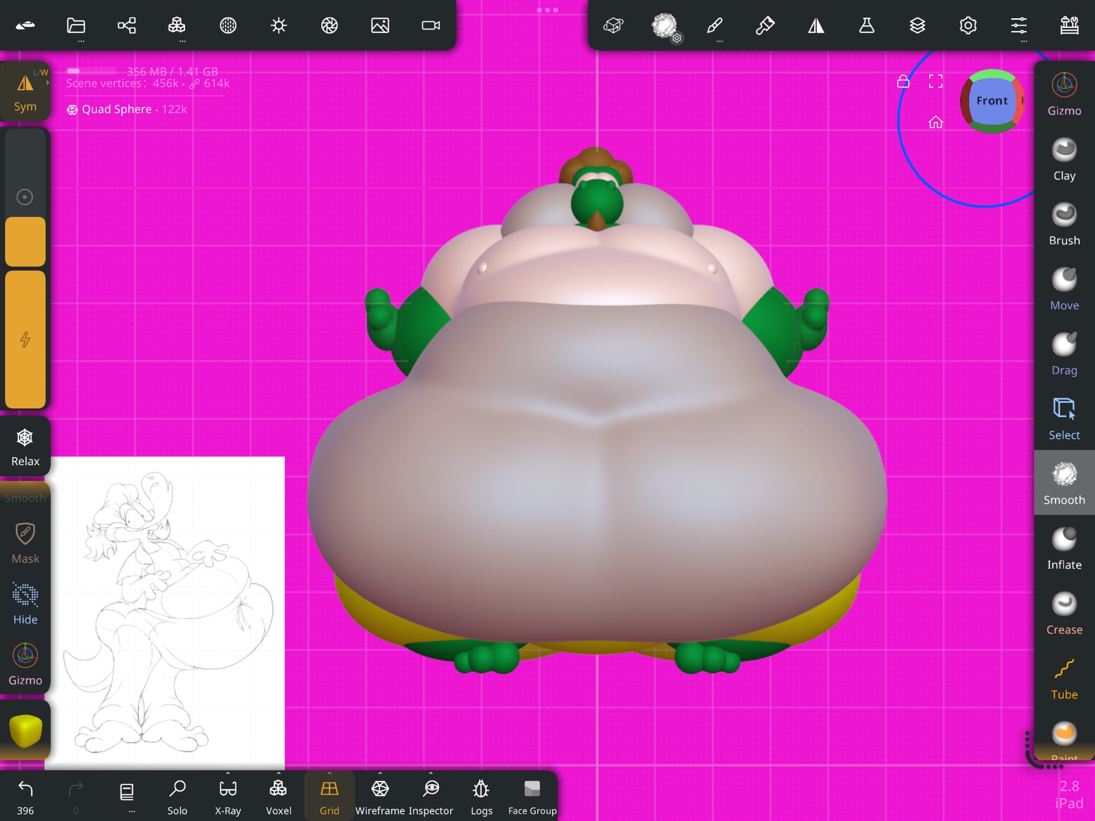
Task: Activate the Move tool
Action: (x=1064, y=289)
